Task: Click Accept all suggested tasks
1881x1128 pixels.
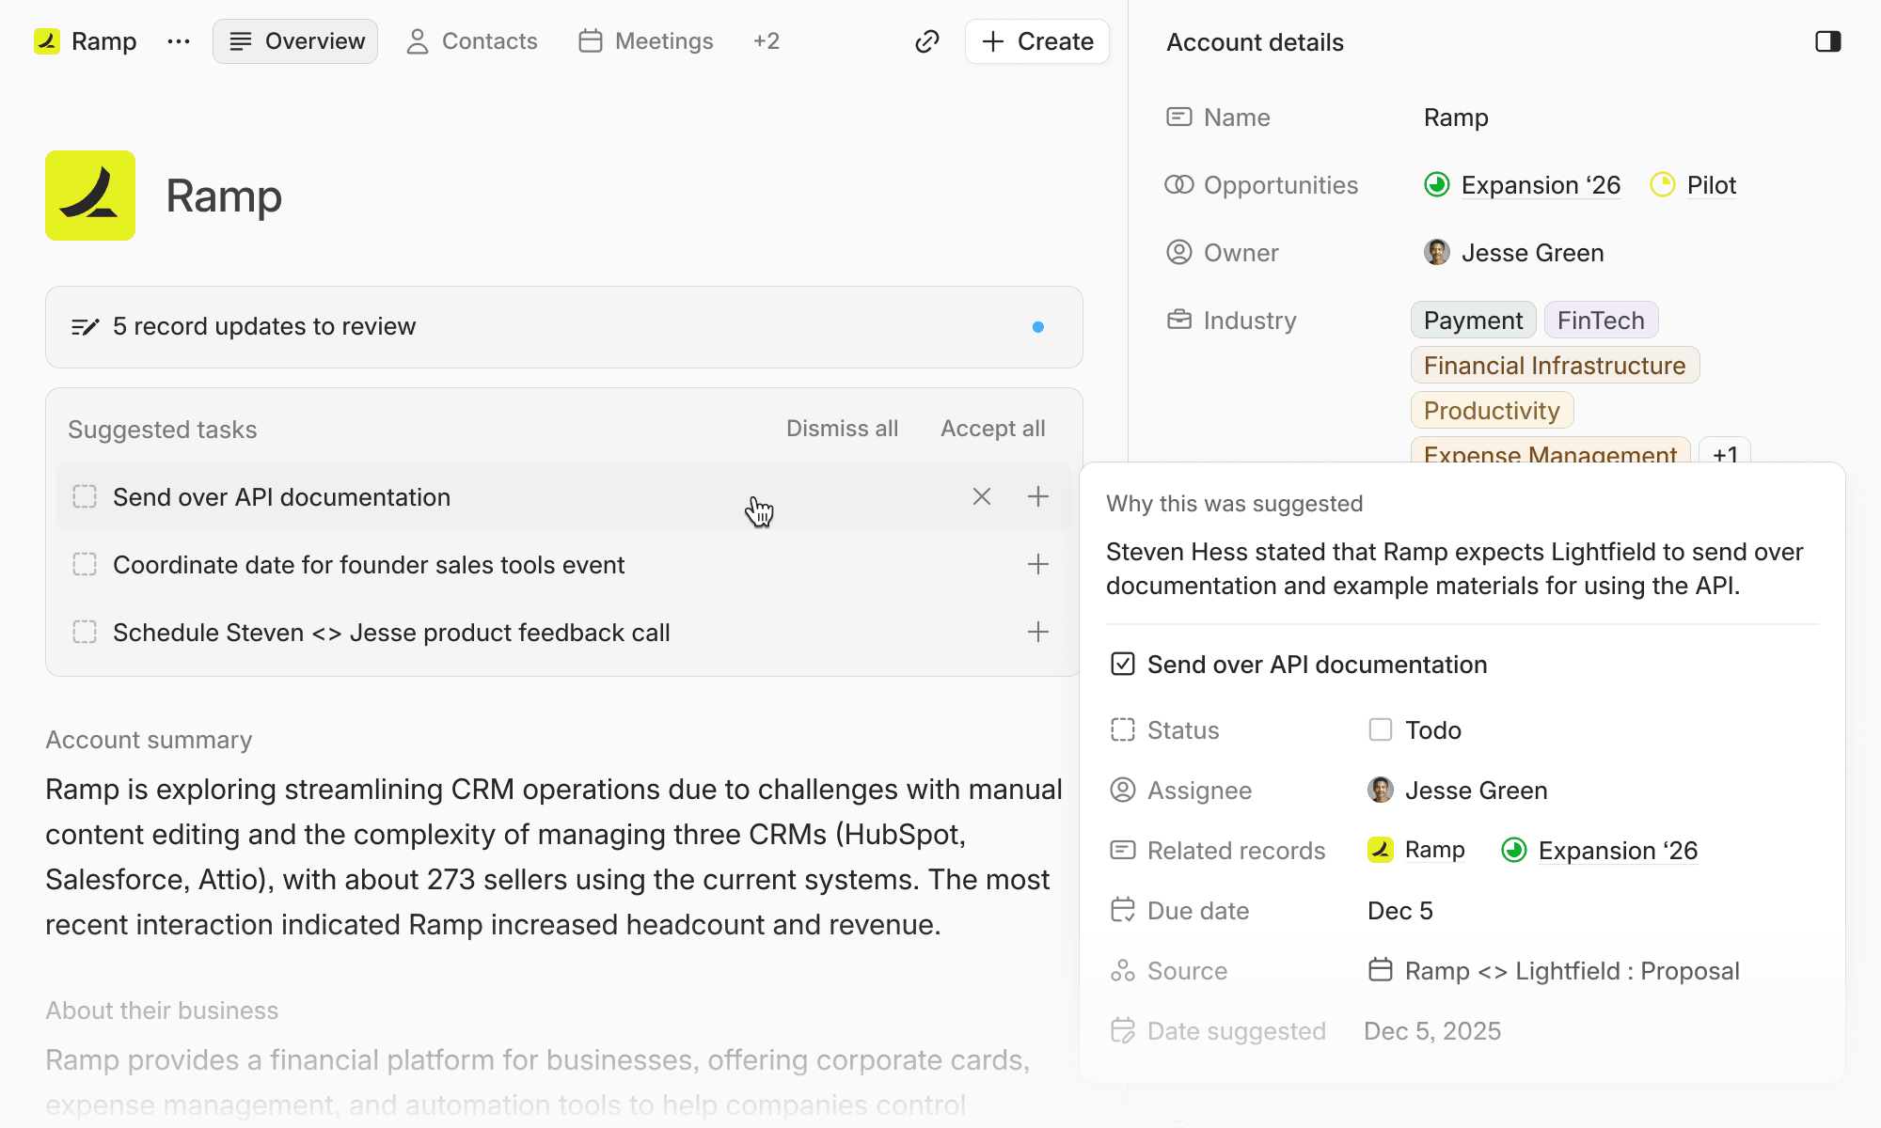Action: [992, 429]
